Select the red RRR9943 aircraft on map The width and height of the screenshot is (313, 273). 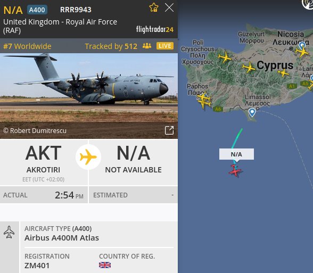[x=235, y=170]
